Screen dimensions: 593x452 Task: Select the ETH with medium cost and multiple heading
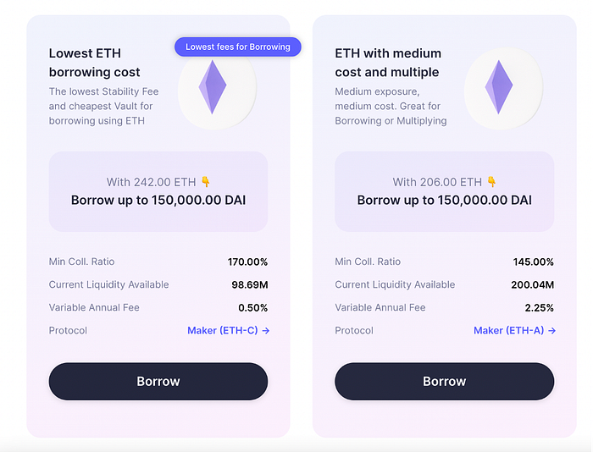[388, 63]
